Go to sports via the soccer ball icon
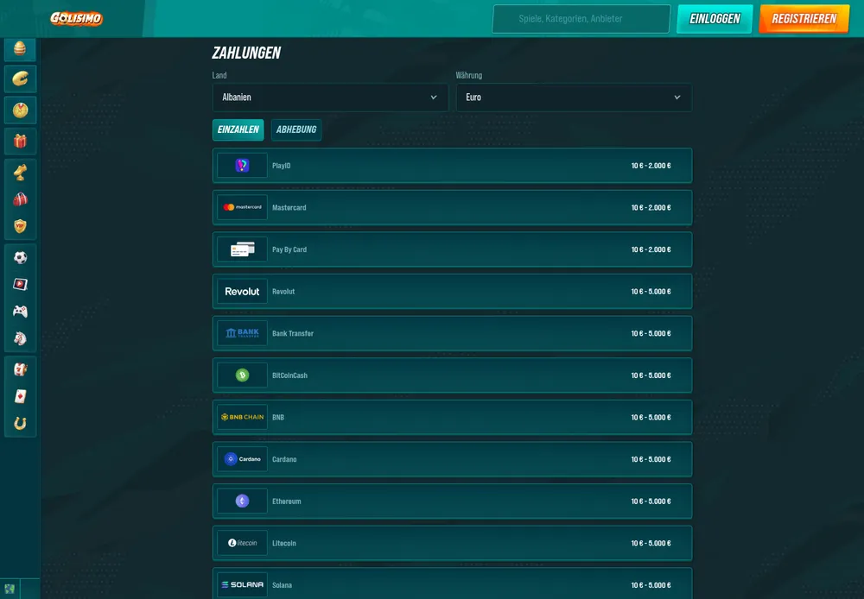The width and height of the screenshot is (864, 599). [x=20, y=257]
